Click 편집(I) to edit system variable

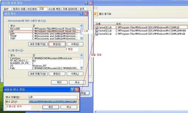click(x=57, y=74)
